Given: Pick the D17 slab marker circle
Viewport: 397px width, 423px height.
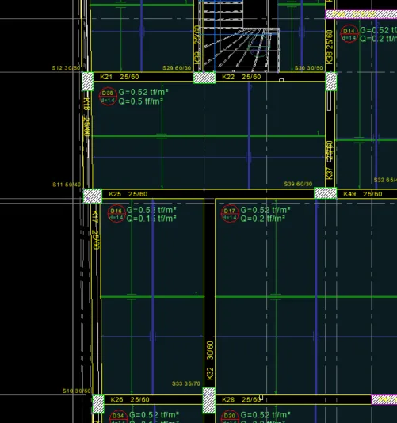Looking at the screenshot, I should coord(230,214).
